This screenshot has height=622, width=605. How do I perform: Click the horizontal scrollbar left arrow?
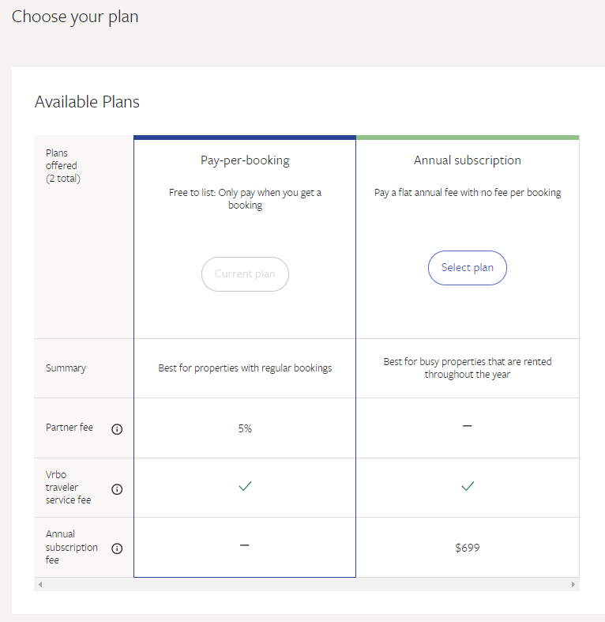tap(40, 584)
